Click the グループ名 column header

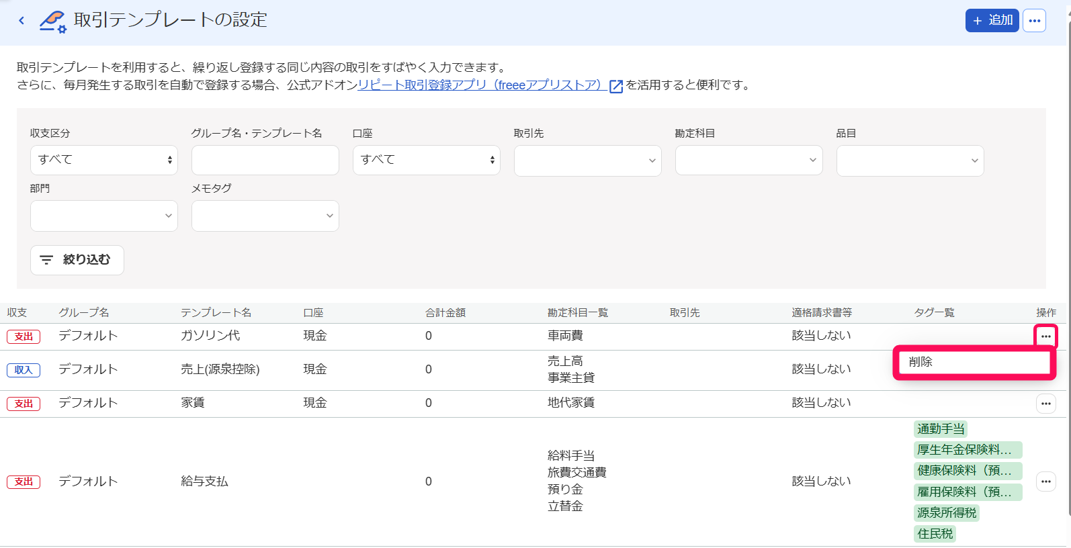[84, 313]
